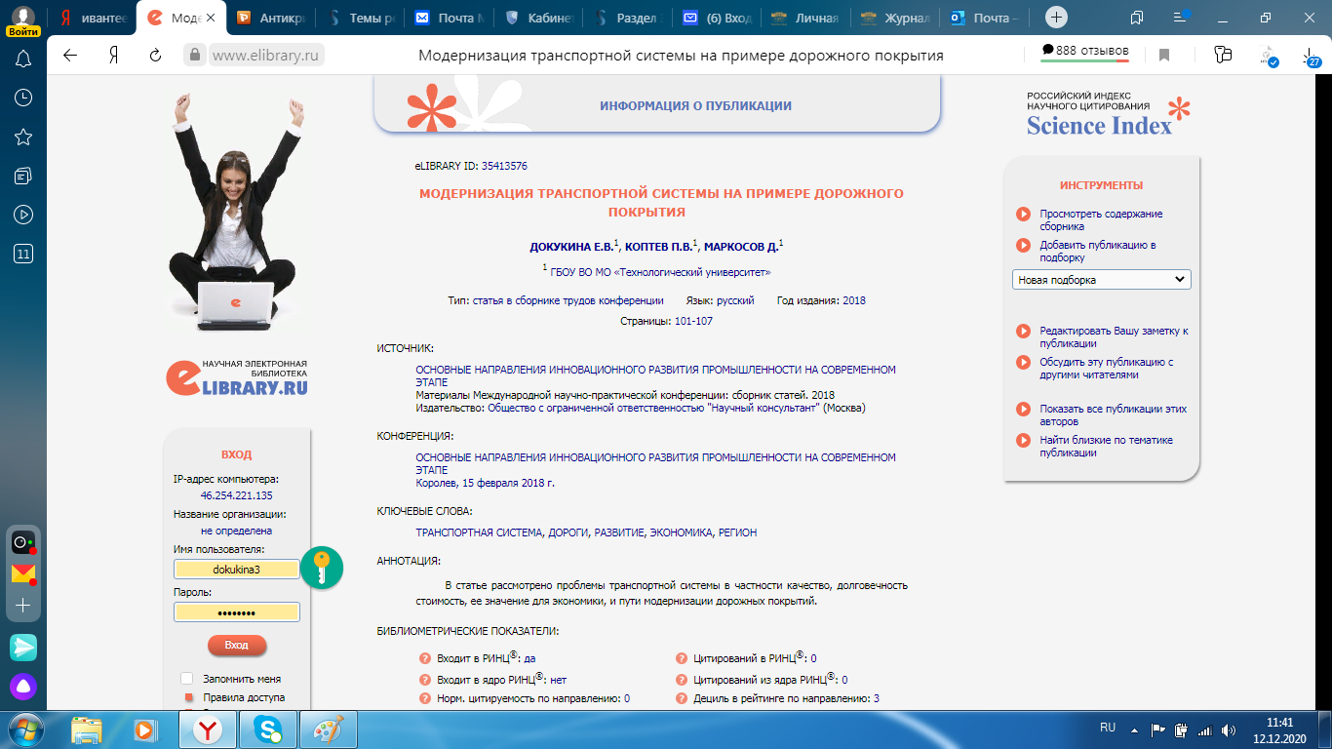This screenshot has width=1332, height=749.
Task: Click the help icon next to 'Входит в ядро РИНЦ'
Action: [x=424, y=680]
